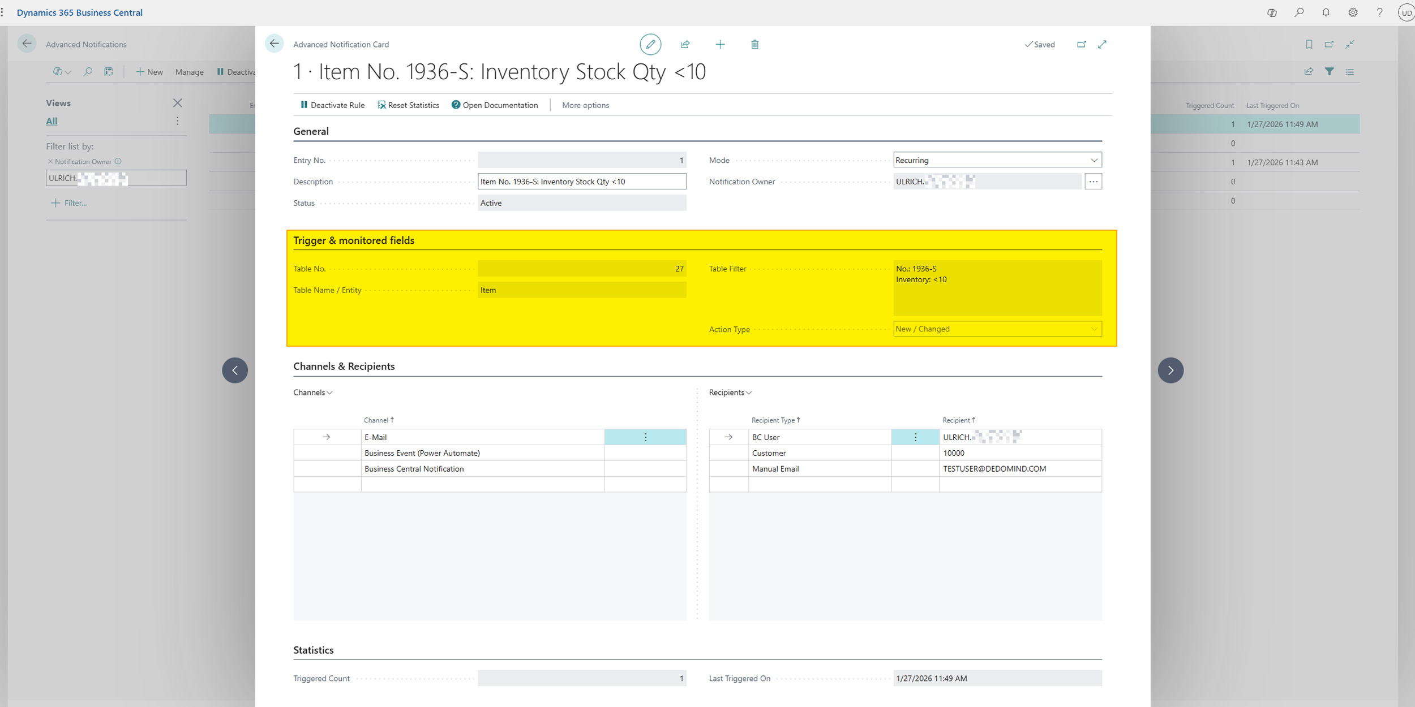Viewport: 1415px width, 707px height.
Task: Click More options menu item
Action: (x=585, y=105)
